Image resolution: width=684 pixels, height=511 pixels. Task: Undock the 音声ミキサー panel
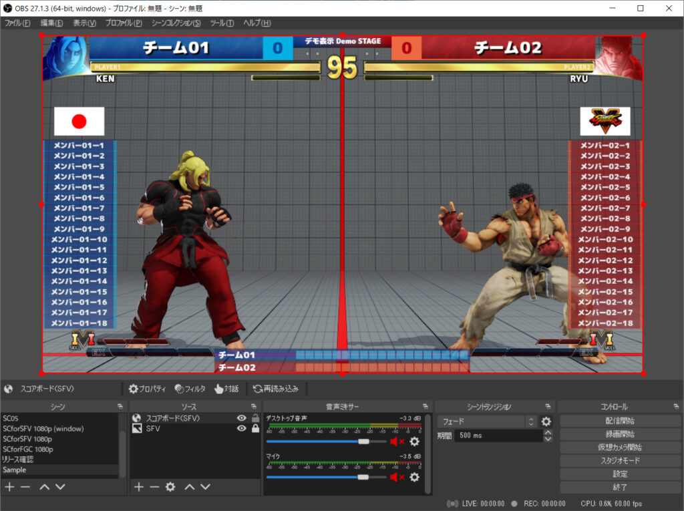point(425,406)
